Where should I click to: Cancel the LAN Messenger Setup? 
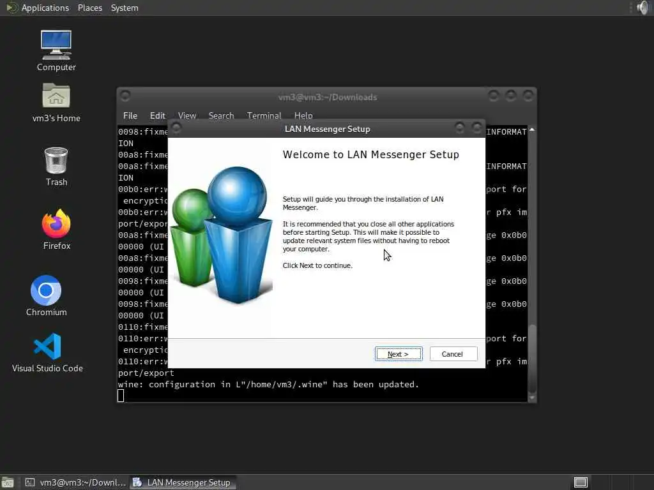coord(453,353)
